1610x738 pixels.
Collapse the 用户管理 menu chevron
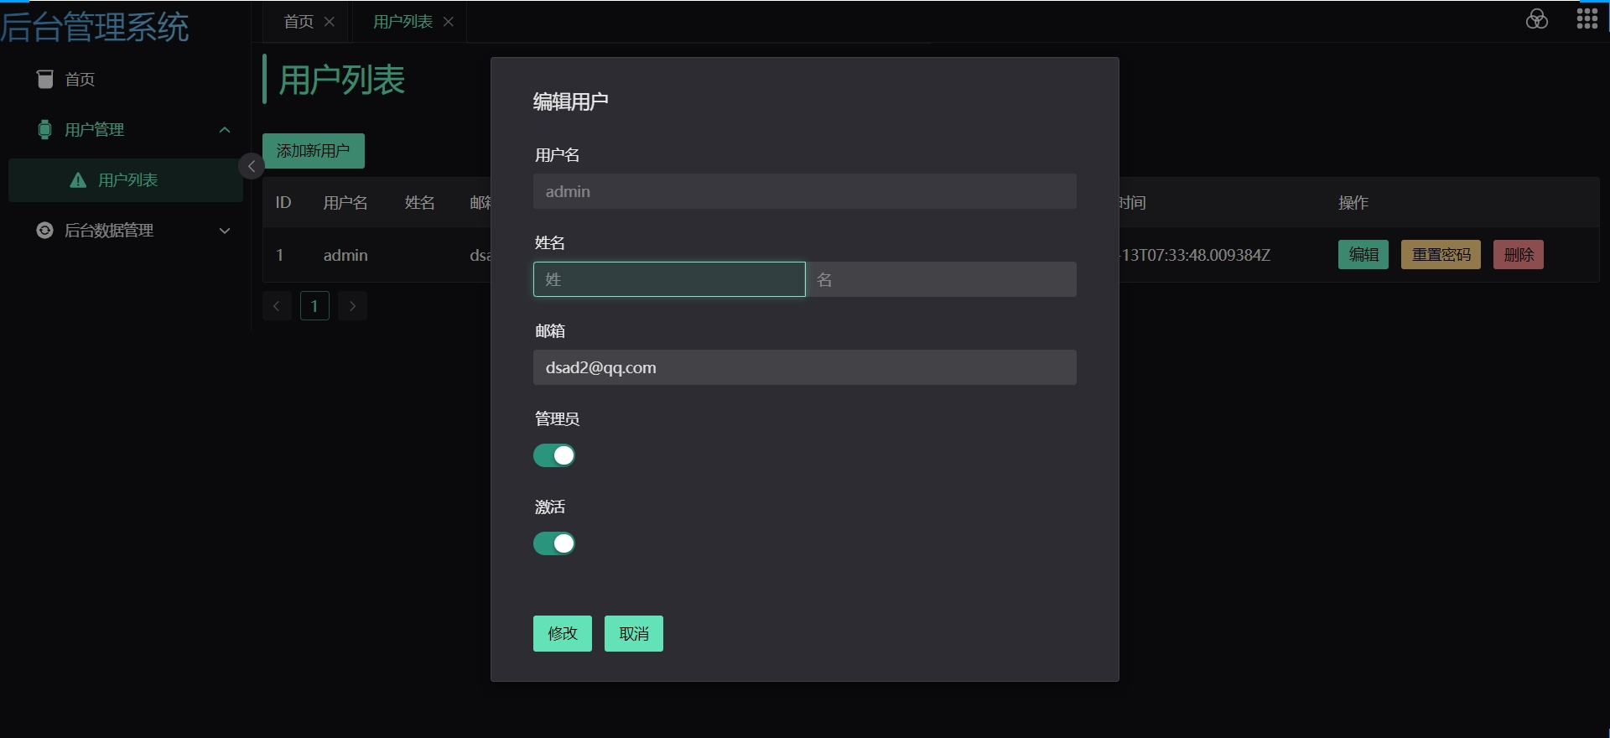[x=225, y=130]
